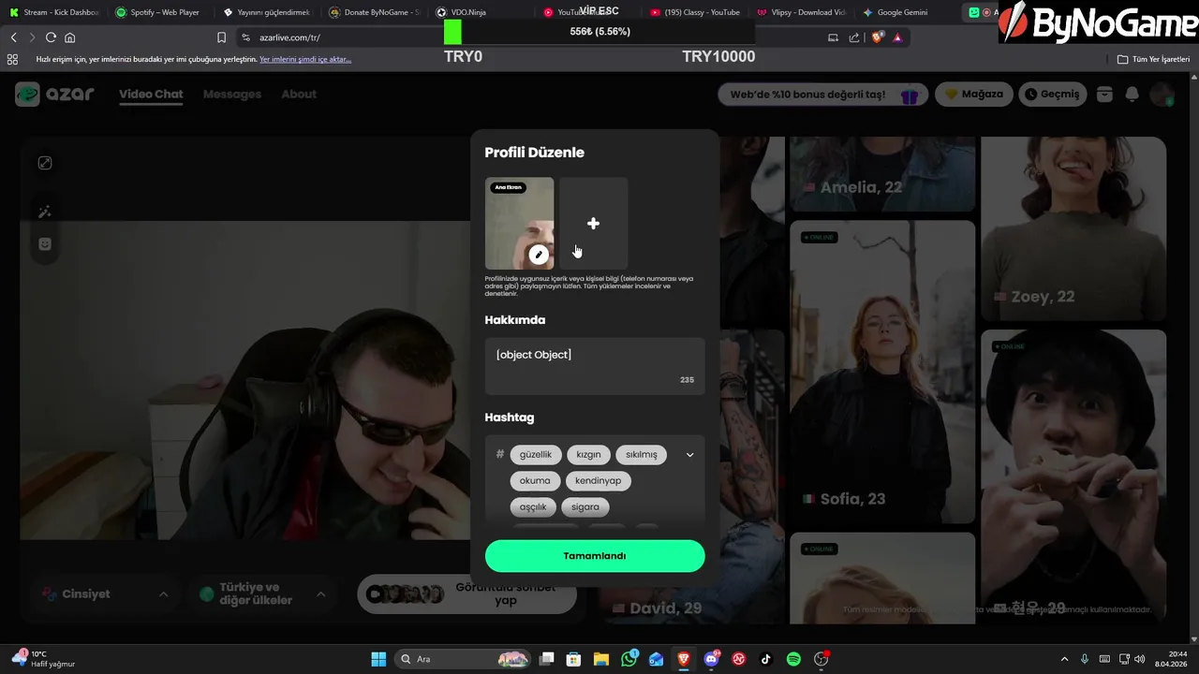The width and height of the screenshot is (1199, 674).
Task: Toggle the okuma hashtag chip
Action: [x=535, y=480]
